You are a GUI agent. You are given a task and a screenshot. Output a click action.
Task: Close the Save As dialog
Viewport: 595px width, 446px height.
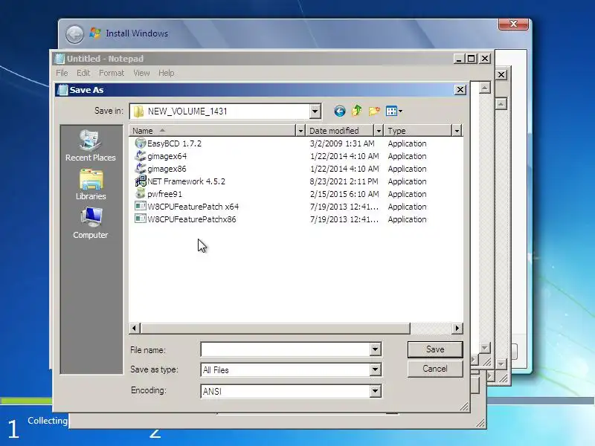(460, 90)
